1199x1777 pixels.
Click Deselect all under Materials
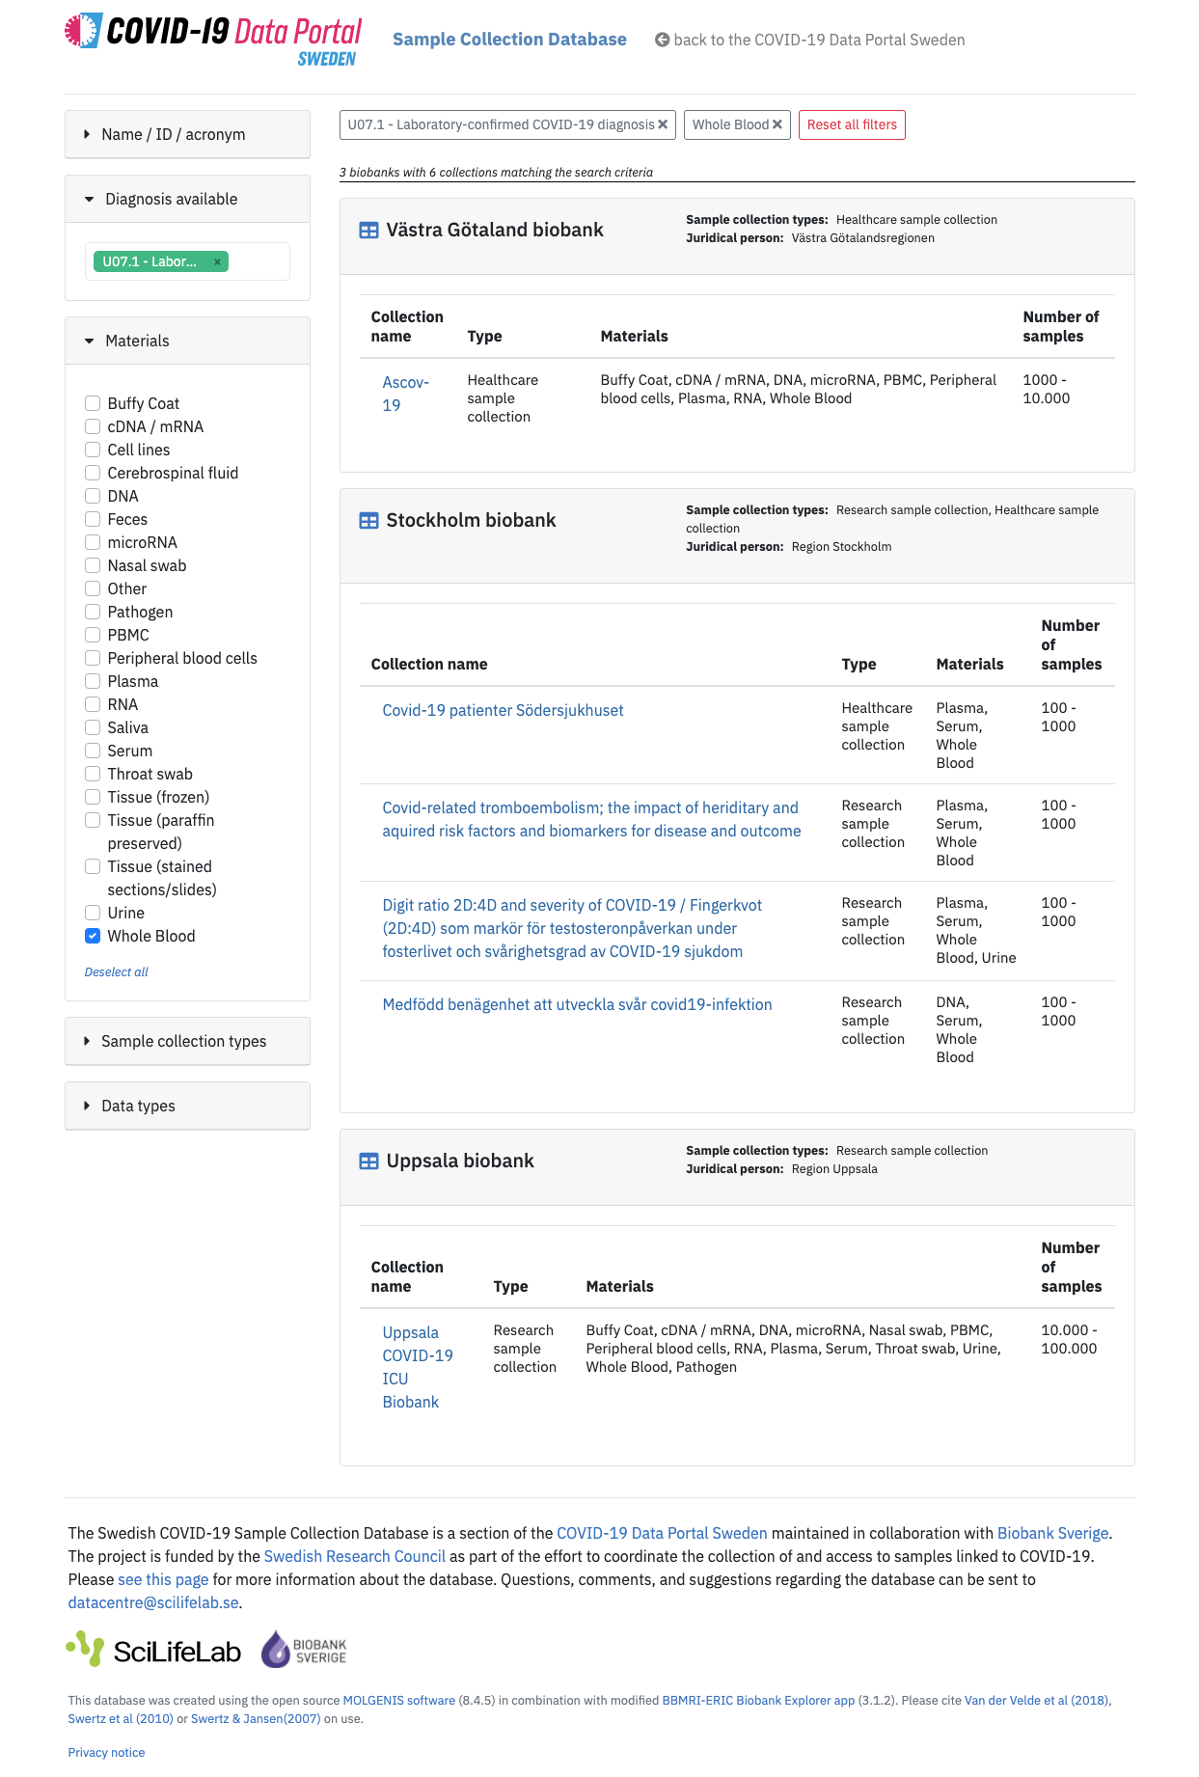[x=116, y=971]
